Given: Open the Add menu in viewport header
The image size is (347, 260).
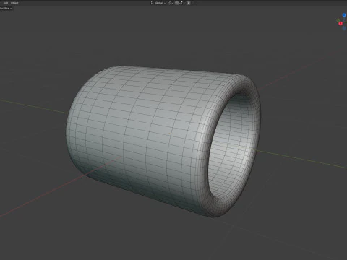Looking at the screenshot, I should pyautogui.click(x=6, y=3).
